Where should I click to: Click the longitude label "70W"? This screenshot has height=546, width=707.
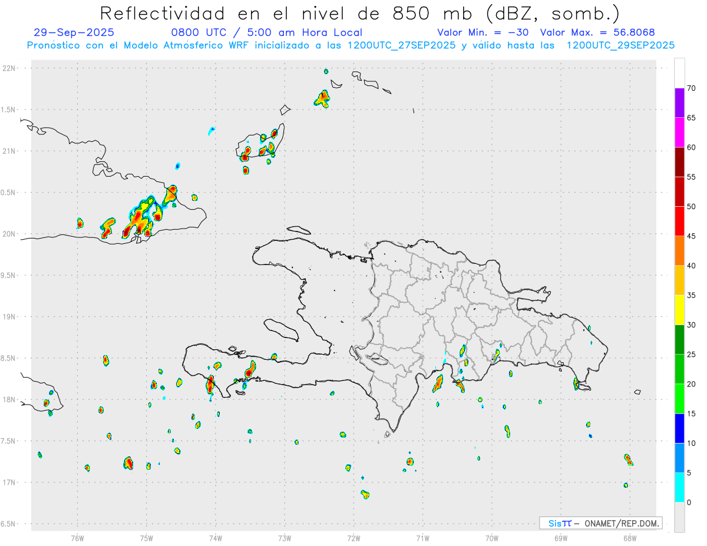coord(492,538)
